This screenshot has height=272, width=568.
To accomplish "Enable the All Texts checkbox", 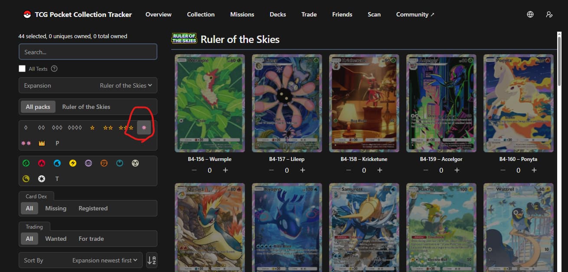I will coord(22,69).
